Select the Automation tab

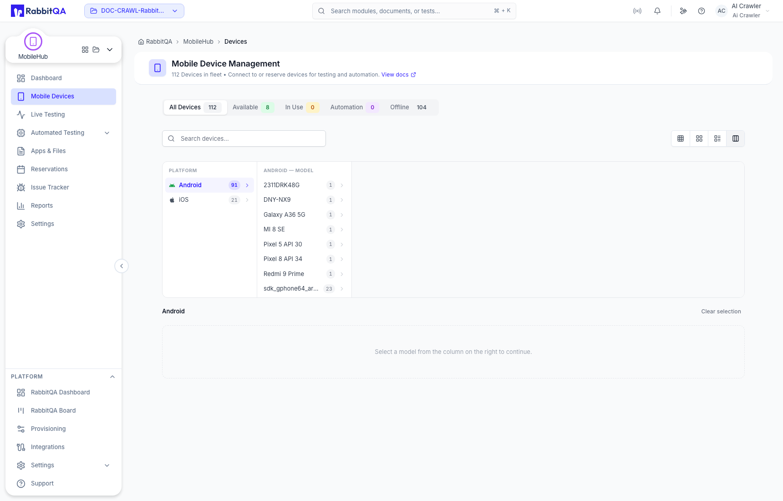coord(355,107)
